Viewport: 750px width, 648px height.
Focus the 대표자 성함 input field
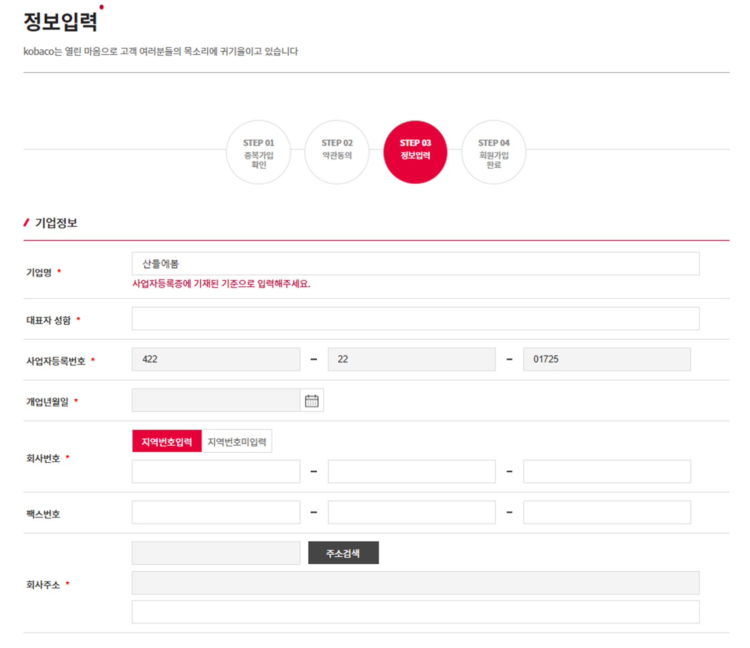(x=416, y=319)
